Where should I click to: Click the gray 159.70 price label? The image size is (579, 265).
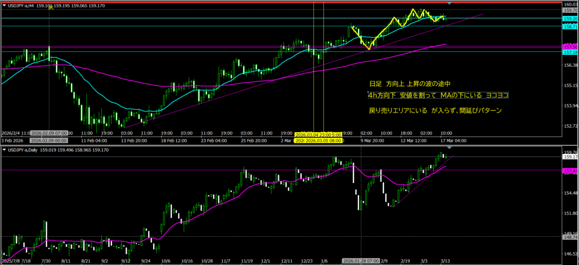coord(570,10)
